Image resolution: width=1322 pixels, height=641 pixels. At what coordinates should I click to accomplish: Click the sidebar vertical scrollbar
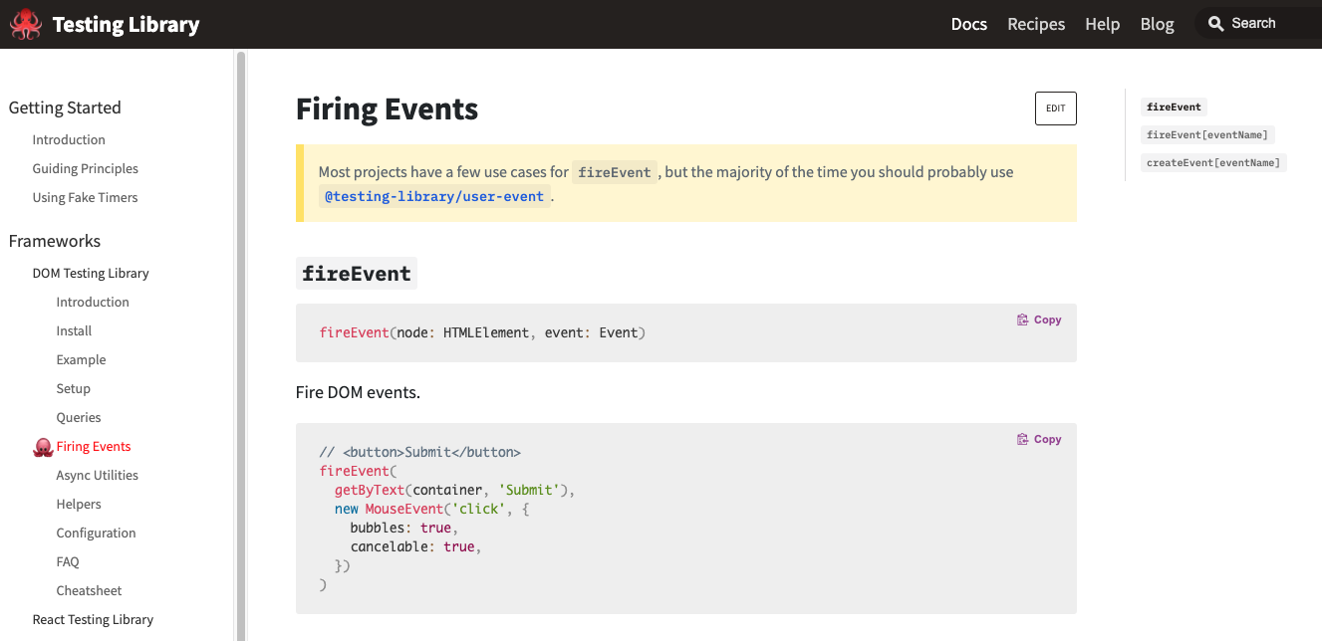click(240, 344)
